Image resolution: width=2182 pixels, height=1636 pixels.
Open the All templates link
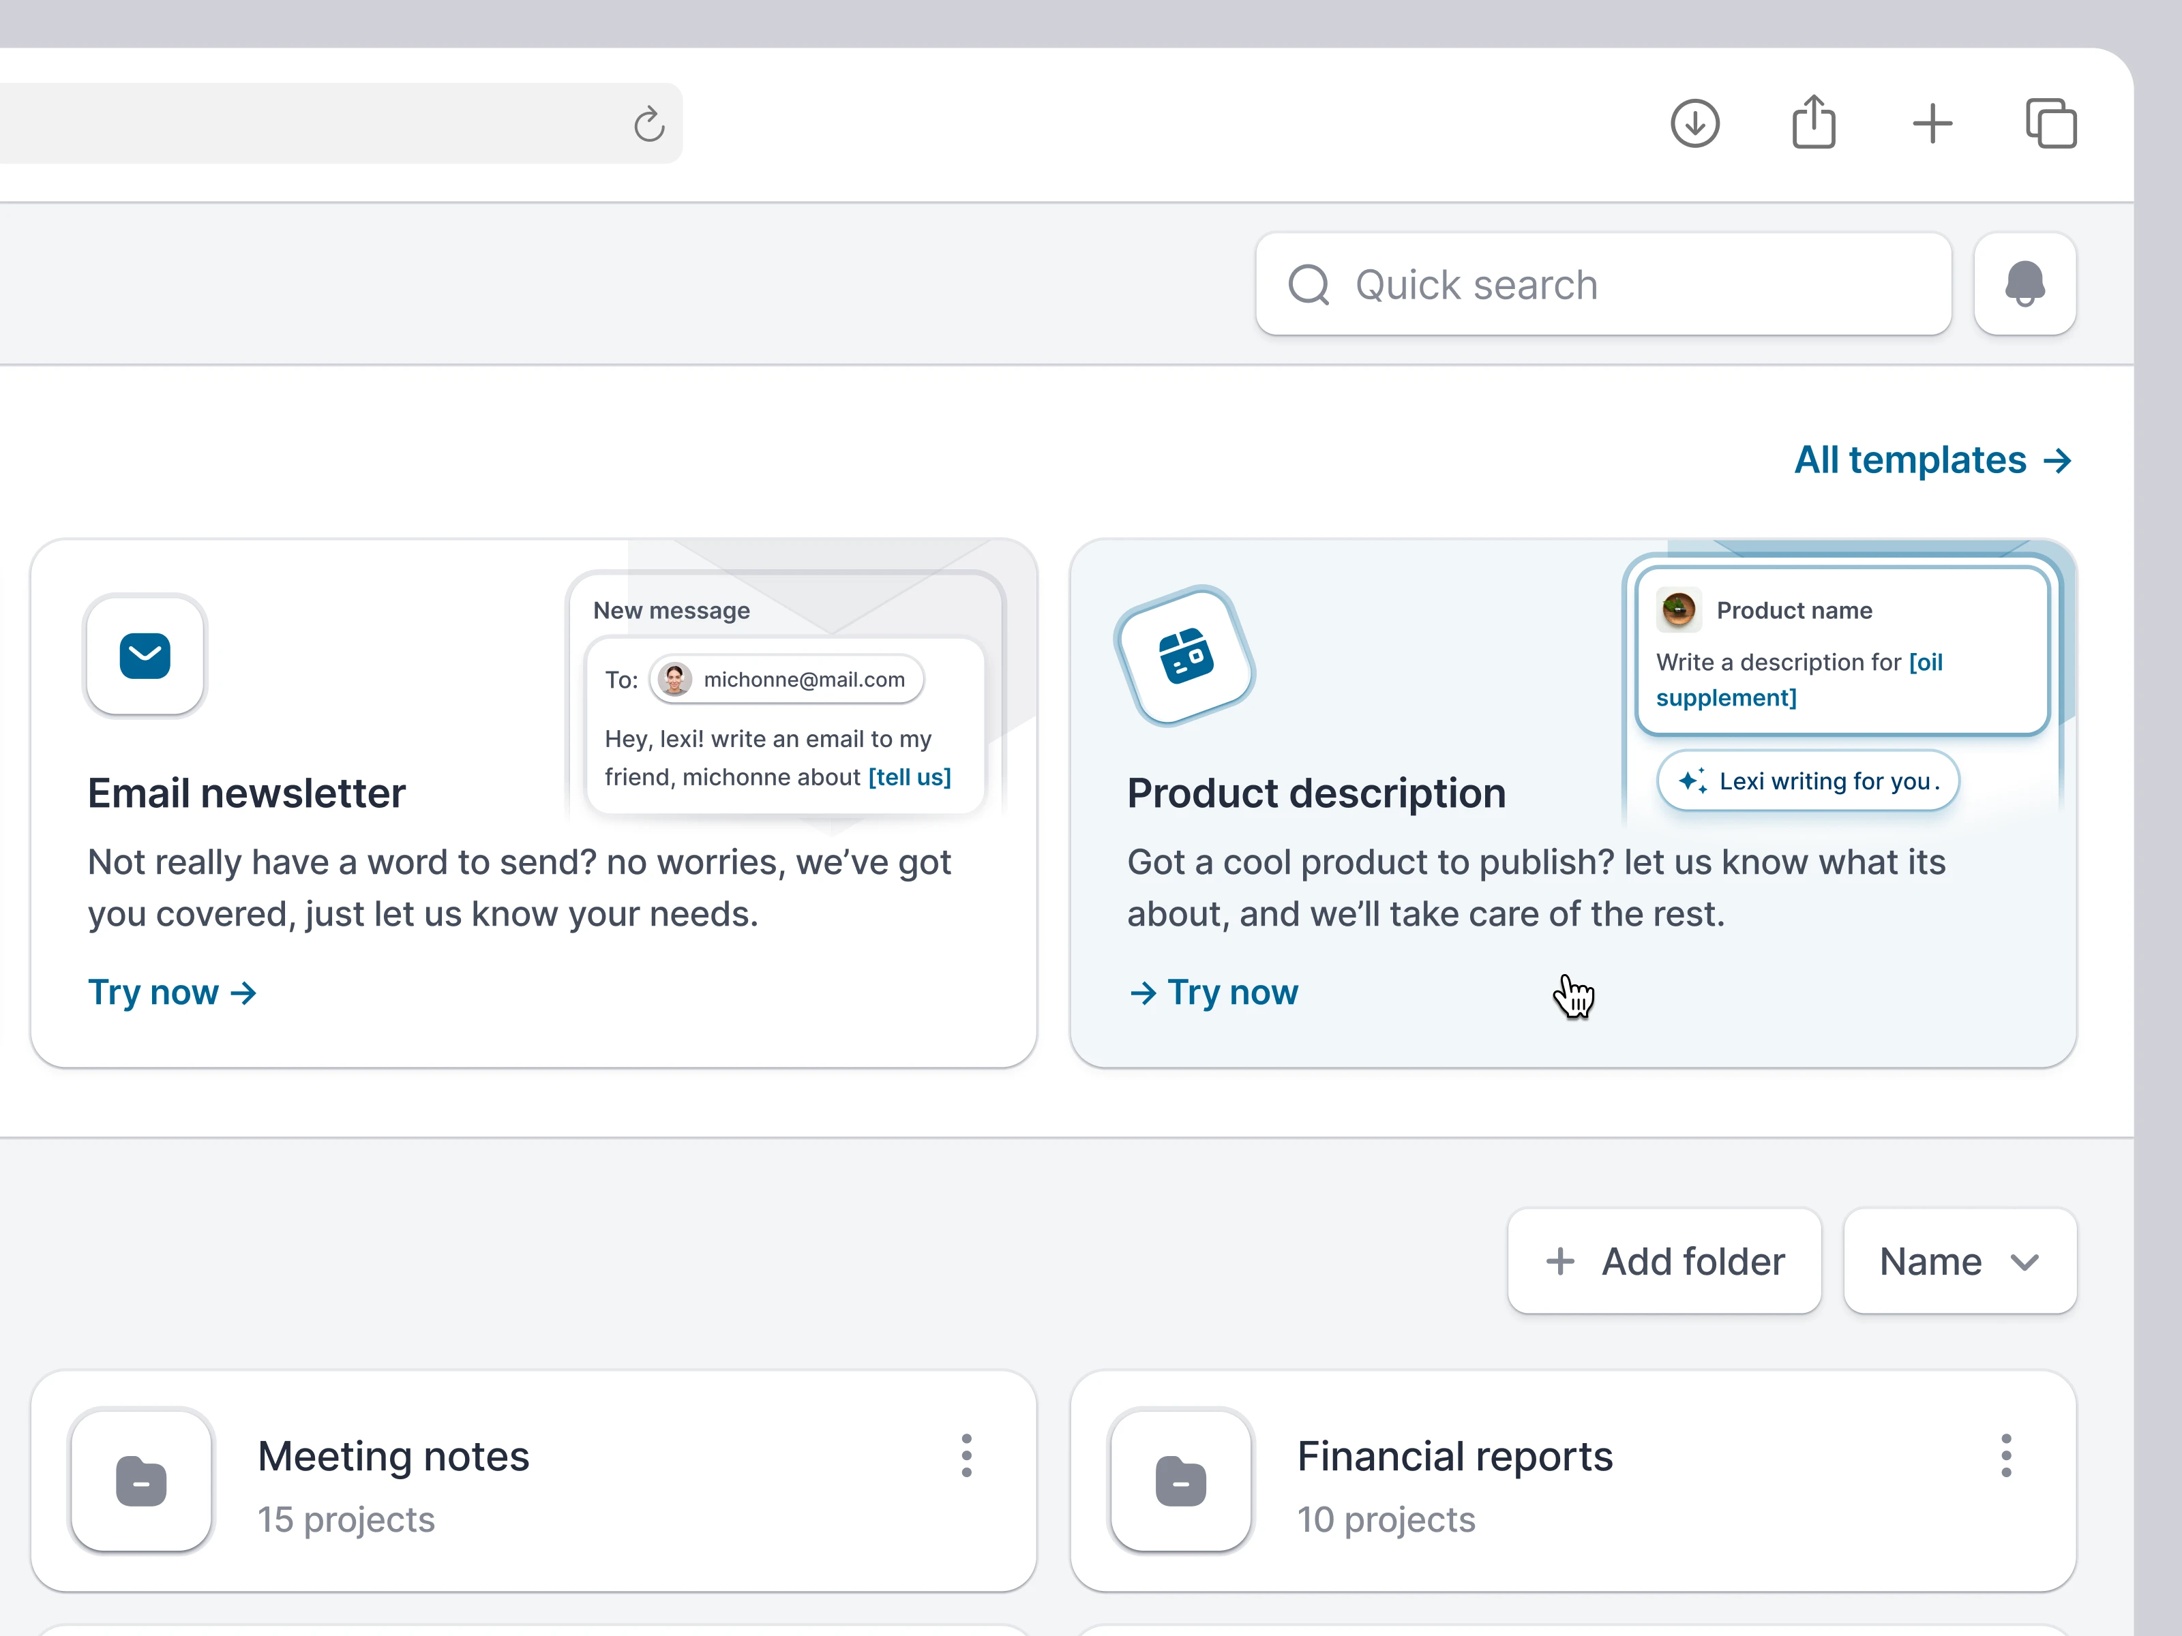coord(1932,461)
